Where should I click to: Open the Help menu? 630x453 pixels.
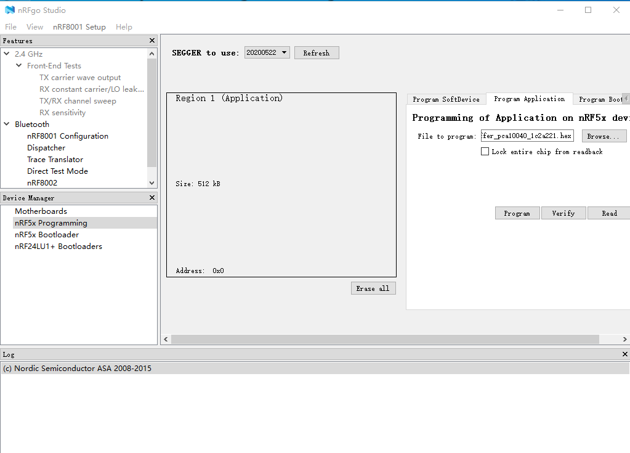(x=124, y=27)
